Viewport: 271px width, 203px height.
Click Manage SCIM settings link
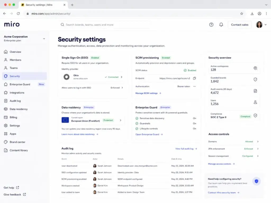148,93
